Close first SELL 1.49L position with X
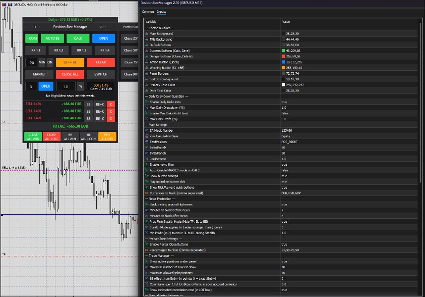This screenshot has height=297, width=425. [111, 104]
